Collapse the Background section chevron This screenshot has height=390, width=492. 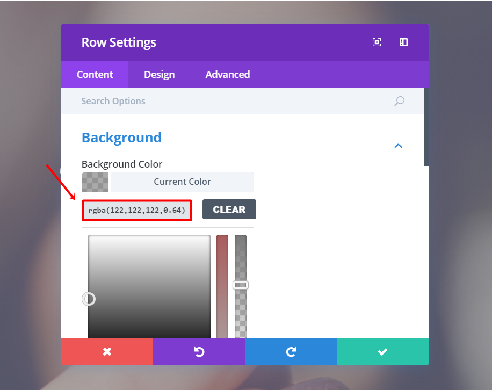click(398, 146)
